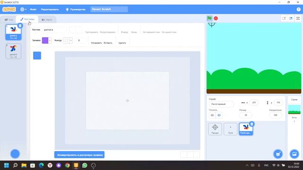The image size is (303, 170).
Task: Open the Контур outline color picker
Action: tap(68, 41)
